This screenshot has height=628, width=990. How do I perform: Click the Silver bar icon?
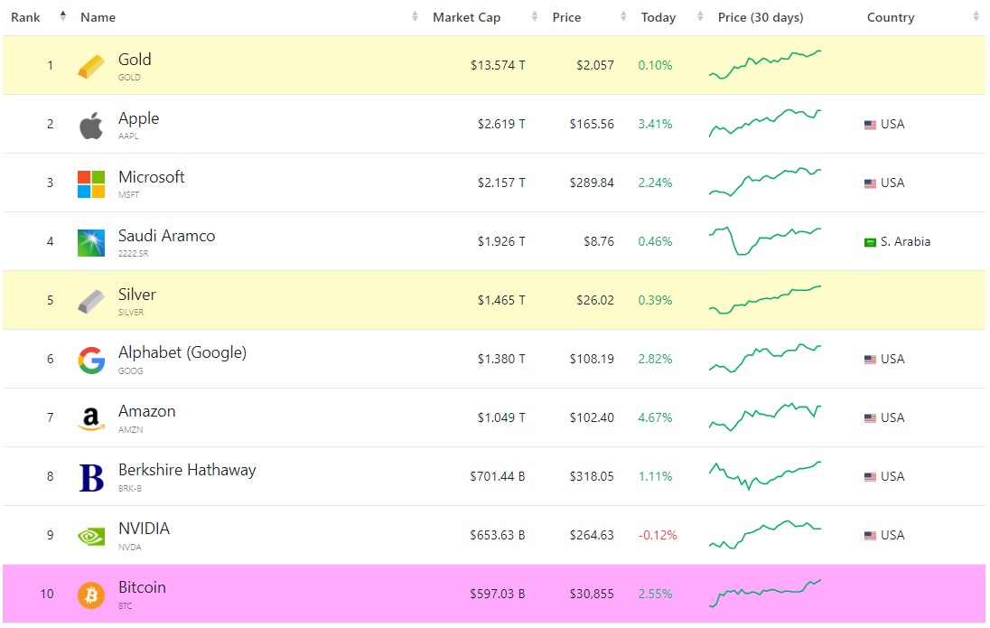(90, 301)
